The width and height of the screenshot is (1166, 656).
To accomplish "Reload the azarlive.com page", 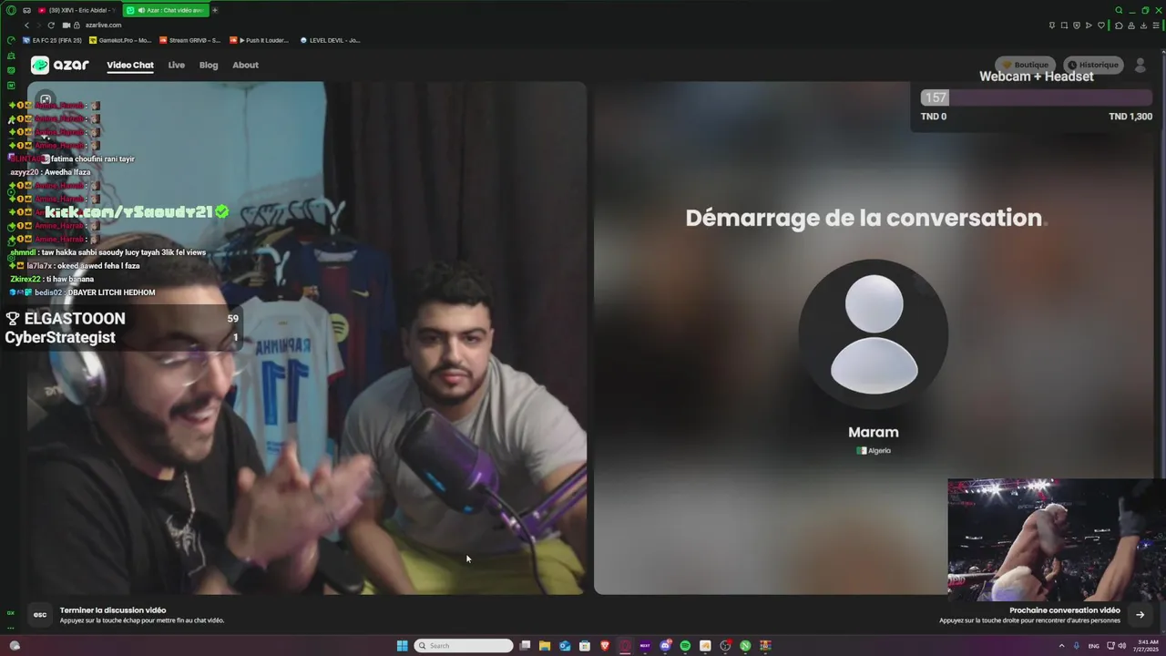I will (x=51, y=26).
